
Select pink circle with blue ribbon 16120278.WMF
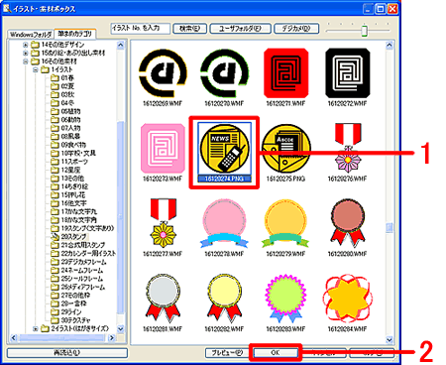click(x=224, y=223)
